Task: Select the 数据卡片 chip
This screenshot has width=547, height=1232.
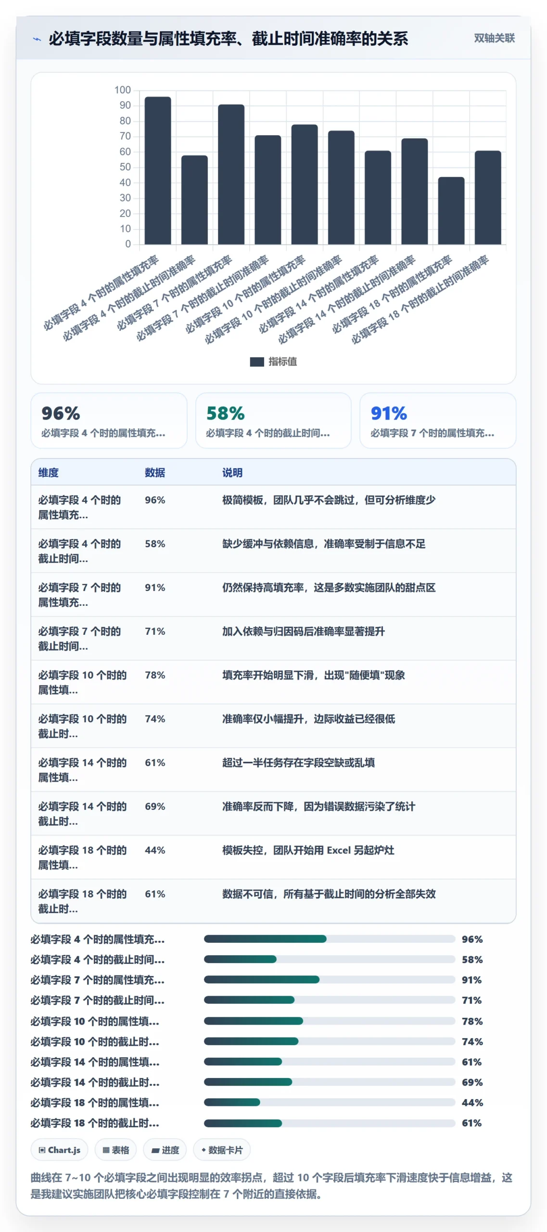Action: click(222, 1150)
